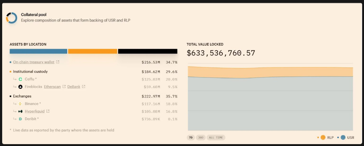Open the Hyperliquid link
Screen dimensions: 364x146
35,111
